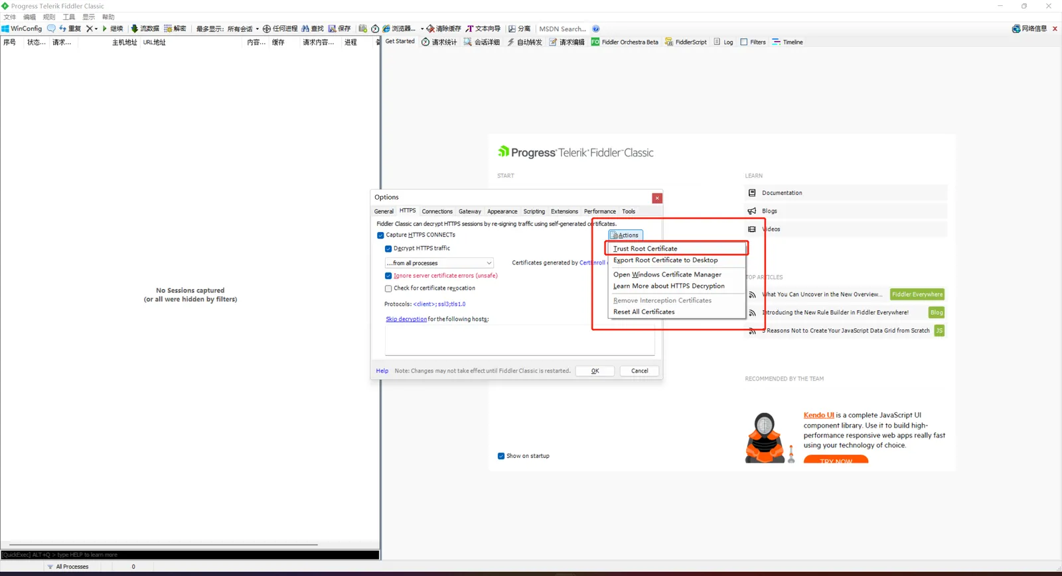
Task: Open the Timeline tab
Action: (x=787, y=42)
